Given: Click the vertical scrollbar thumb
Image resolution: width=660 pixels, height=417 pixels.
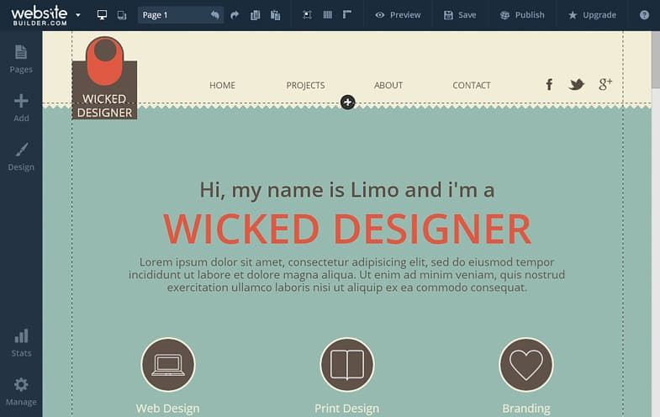Looking at the screenshot, I should point(656,60).
